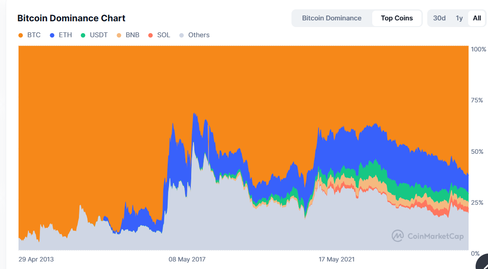Select the Top Coins tab

[397, 18]
